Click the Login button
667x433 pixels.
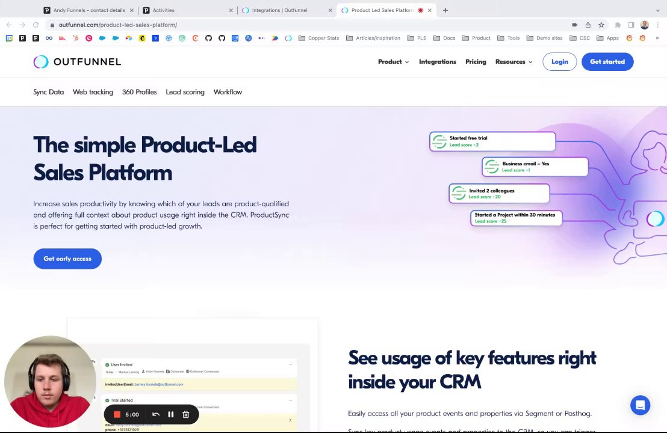559,61
